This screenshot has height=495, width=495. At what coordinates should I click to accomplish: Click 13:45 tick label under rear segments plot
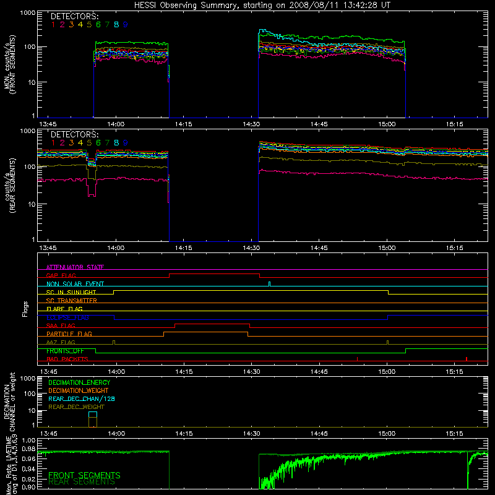click(48, 248)
